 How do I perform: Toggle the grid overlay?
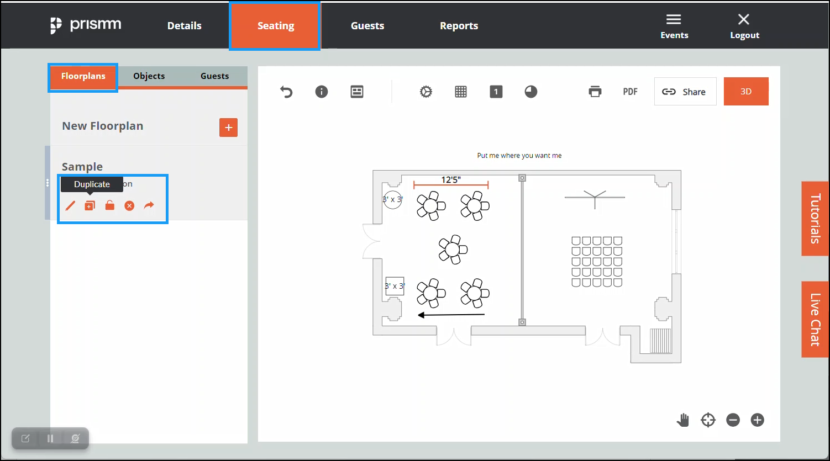(x=460, y=92)
